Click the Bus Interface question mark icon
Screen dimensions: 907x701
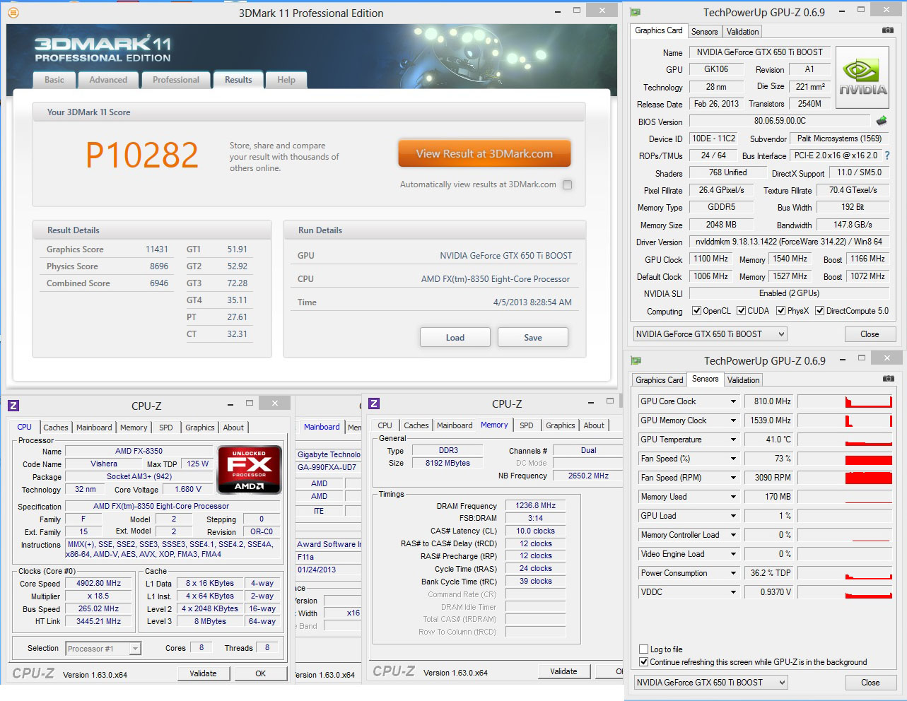tap(887, 155)
